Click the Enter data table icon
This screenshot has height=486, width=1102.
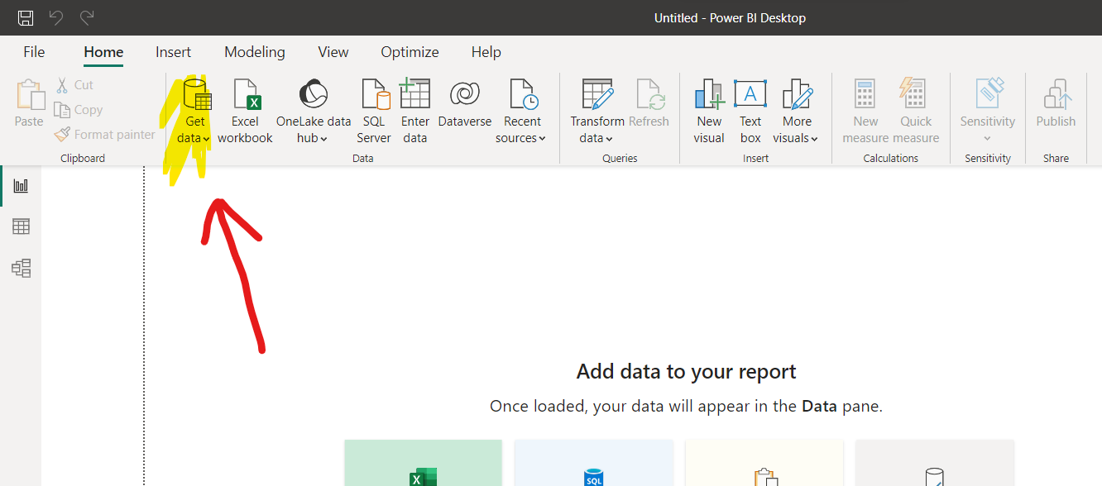coord(414,93)
